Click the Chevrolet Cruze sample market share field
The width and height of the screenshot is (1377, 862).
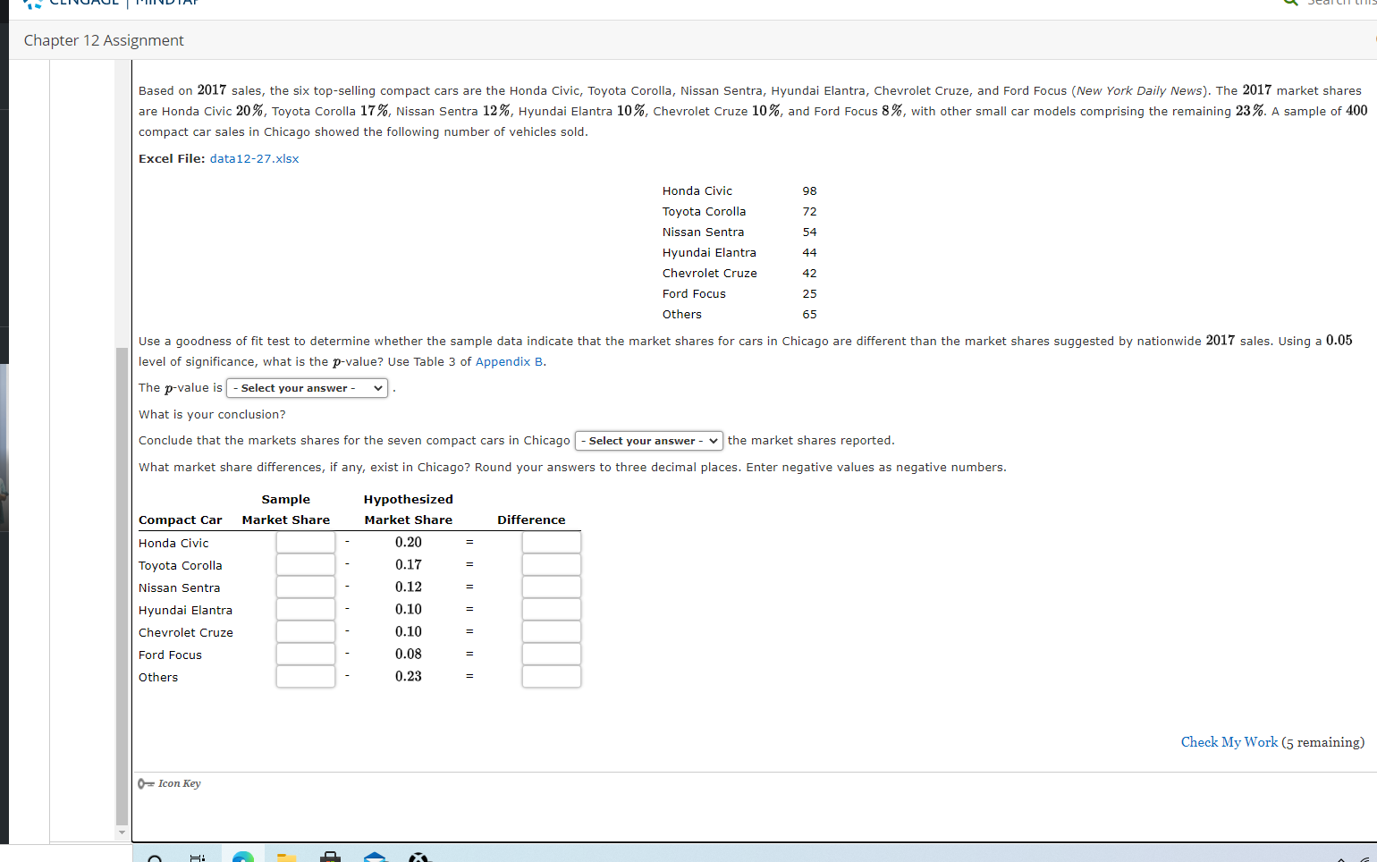point(306,631)
